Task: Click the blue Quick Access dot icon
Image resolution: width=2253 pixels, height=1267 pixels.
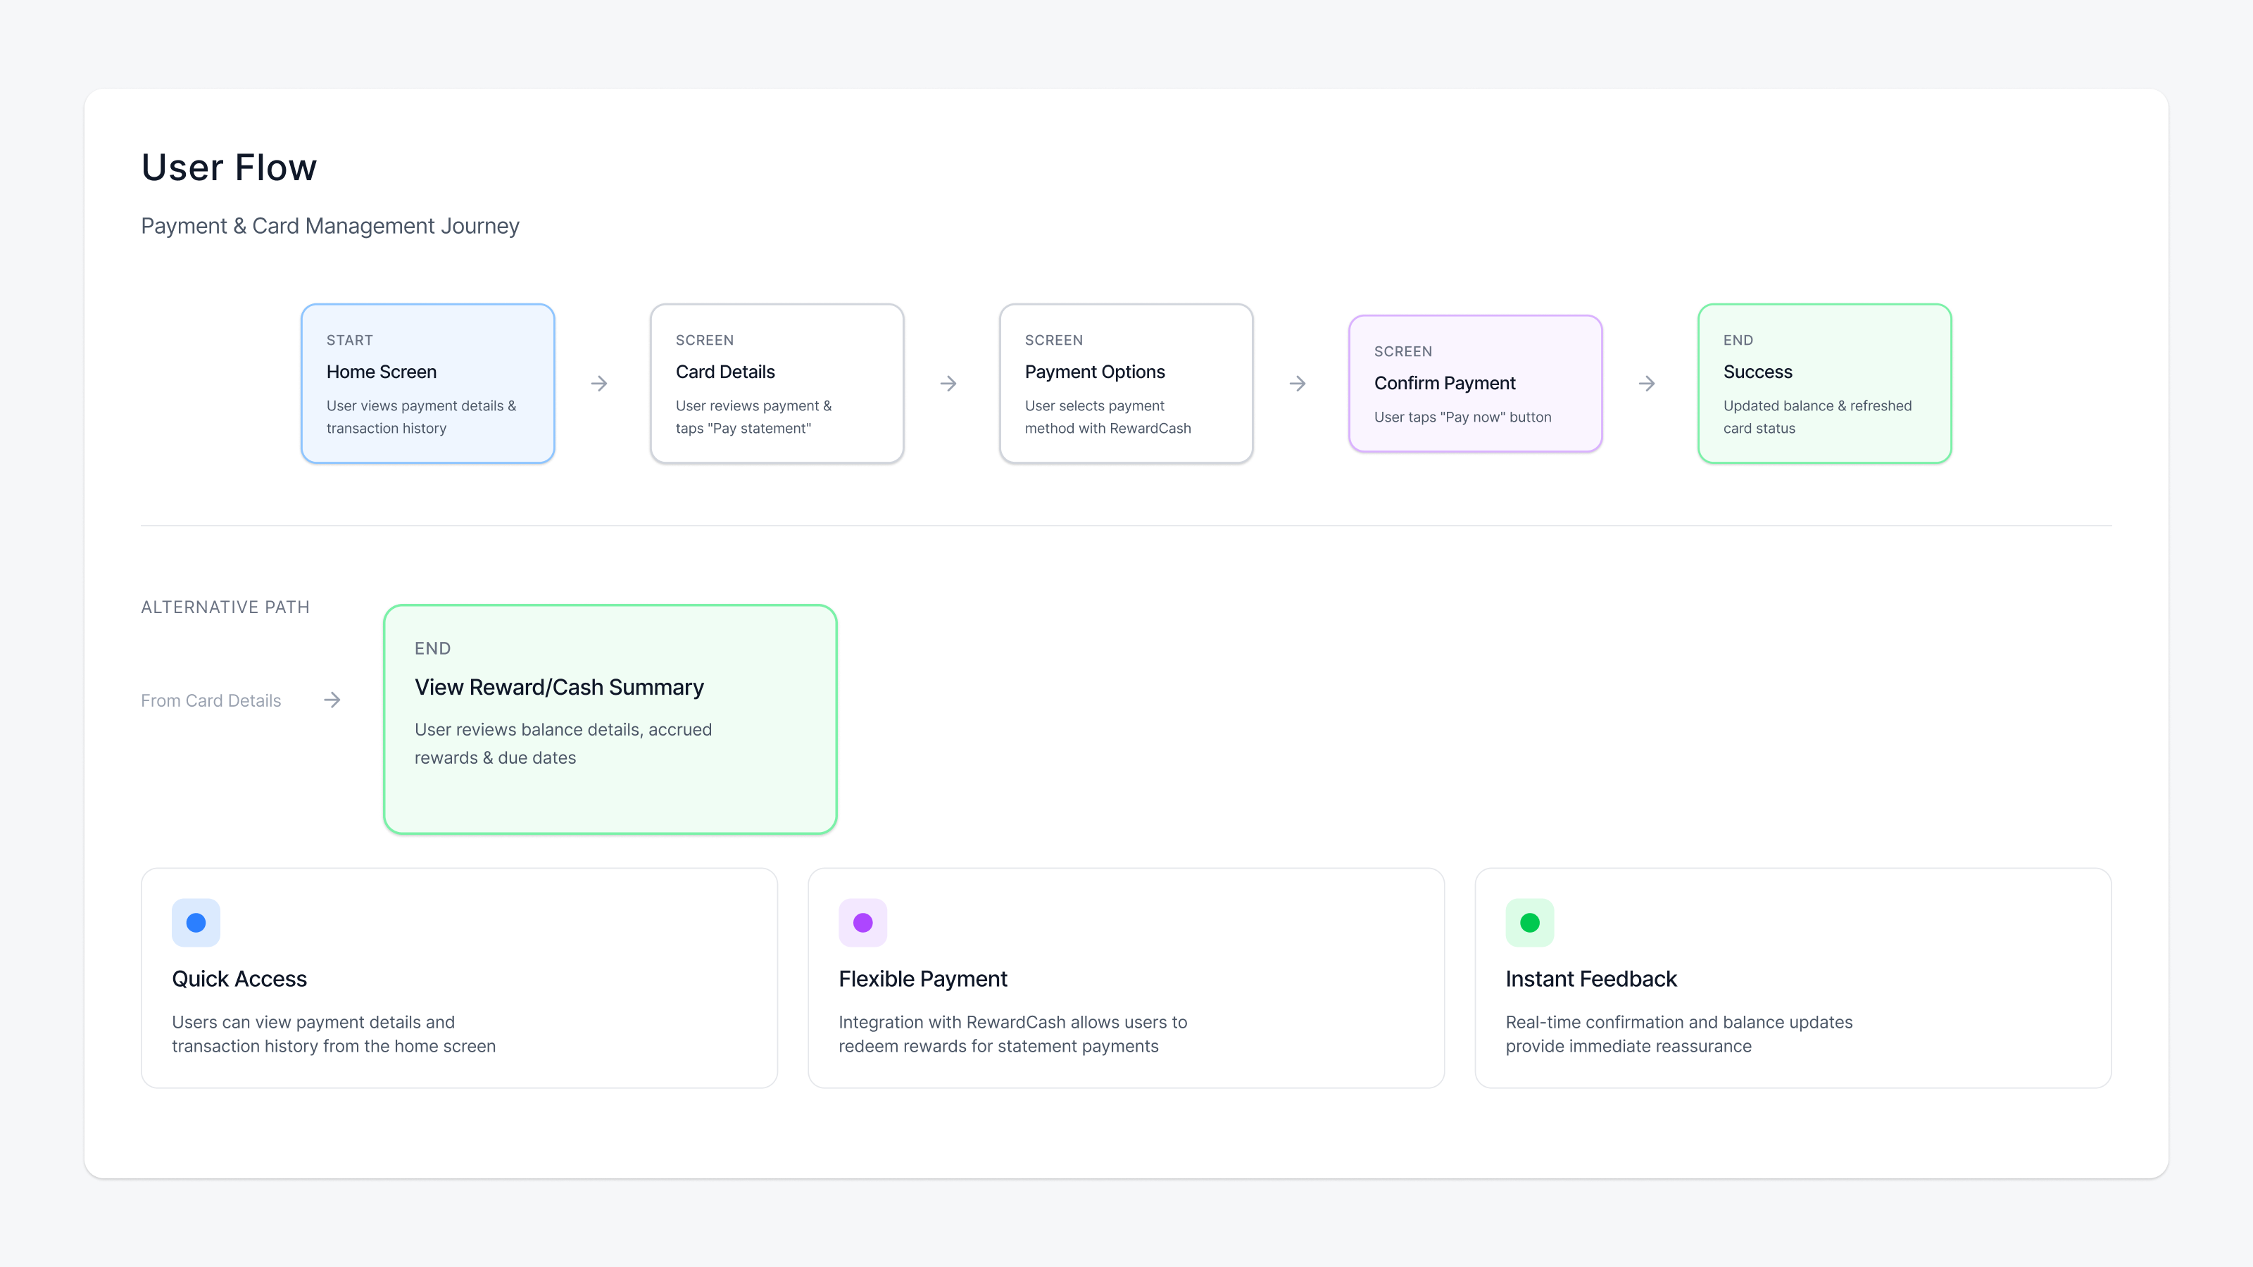Action: 196,923
